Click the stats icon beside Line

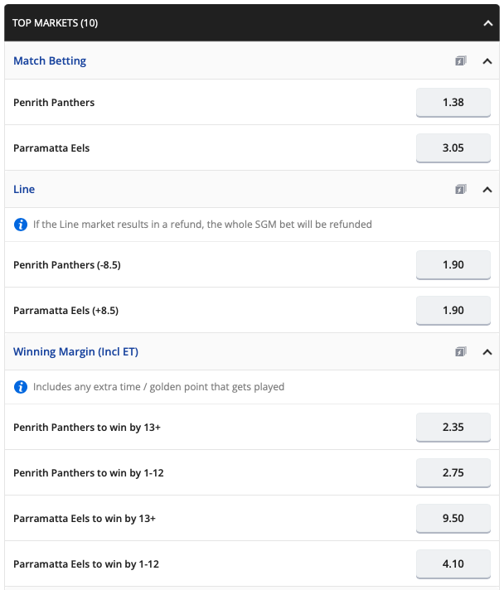pyautogui.click(x=461, y=189)
